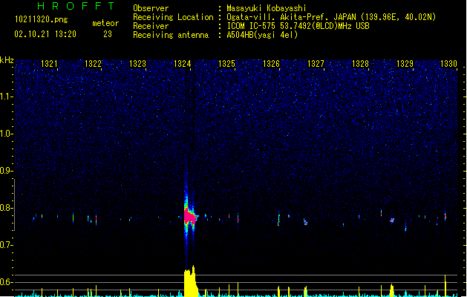Image resolution: width=467 pixels, height=297 pixels.
Task: Click the date stamp 02.10.21 13:20
Action: pos(45,34)
